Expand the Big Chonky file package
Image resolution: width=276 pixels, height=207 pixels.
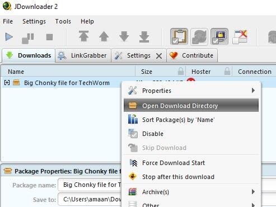pos(7,82)
